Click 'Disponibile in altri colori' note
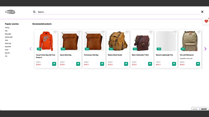Image resolution: width=209 pixels, height=117 pixels. (186, 58)
